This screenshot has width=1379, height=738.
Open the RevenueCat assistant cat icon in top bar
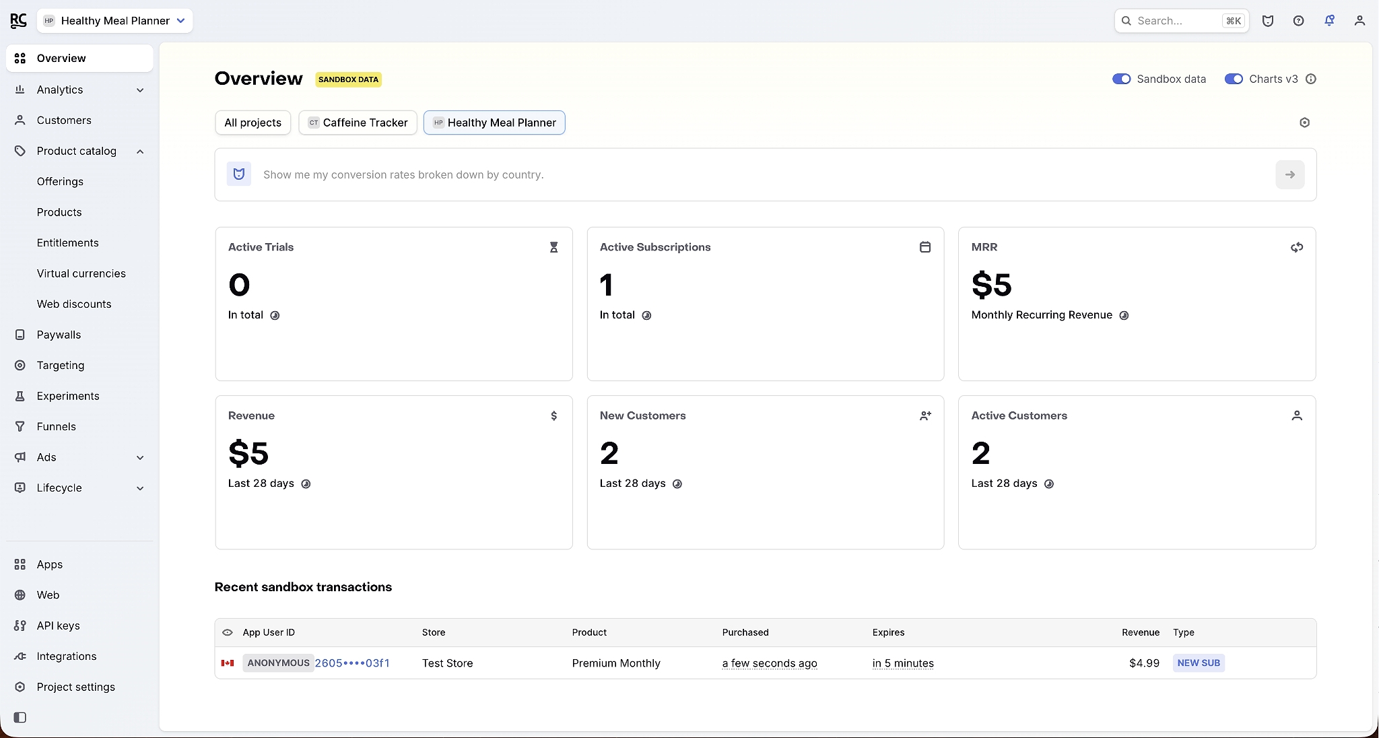tap(1268, 21)
